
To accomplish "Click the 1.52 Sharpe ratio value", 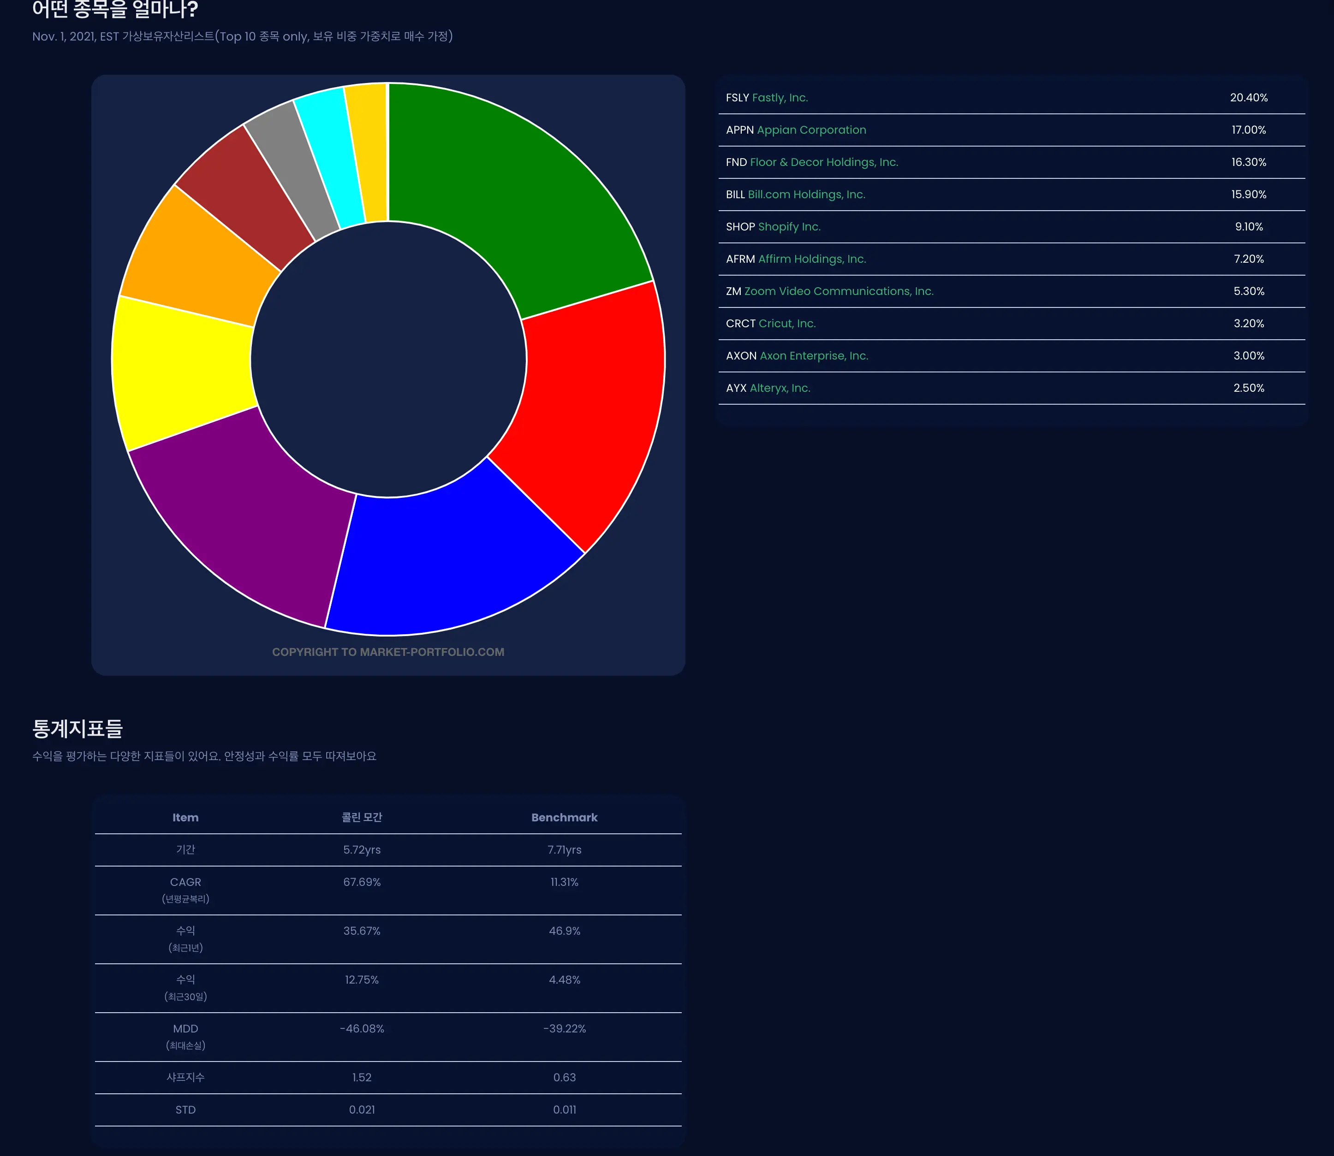I will tap(362, 1077).
